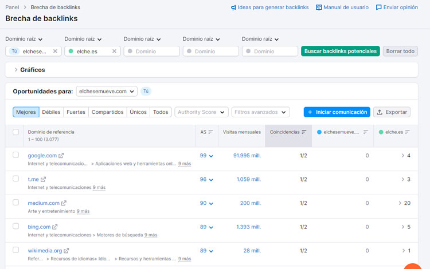The width and height of the screenshot is (430, 269).
Task: Open external link icon next to bing.com
Action: 55,227
